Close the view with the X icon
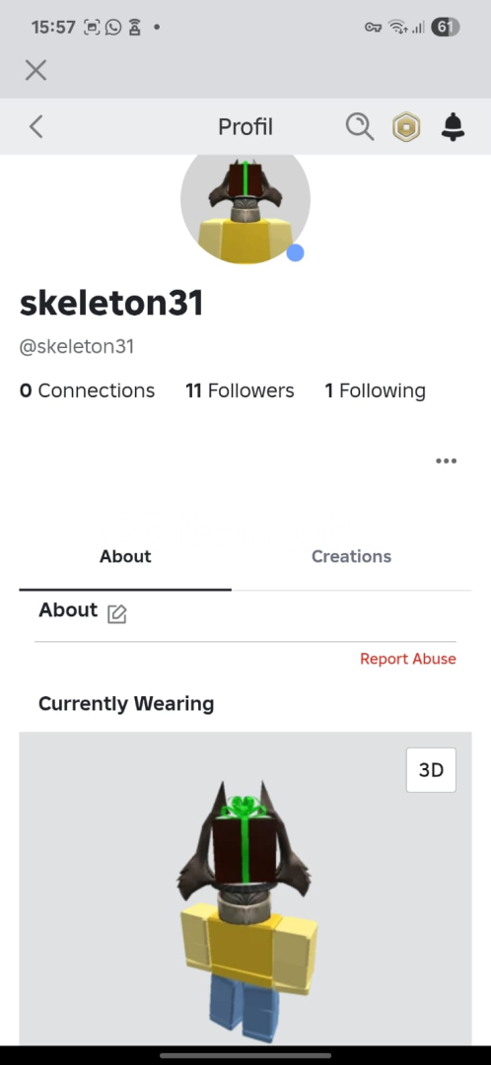 pyautogui.click(x=36, y=70)
